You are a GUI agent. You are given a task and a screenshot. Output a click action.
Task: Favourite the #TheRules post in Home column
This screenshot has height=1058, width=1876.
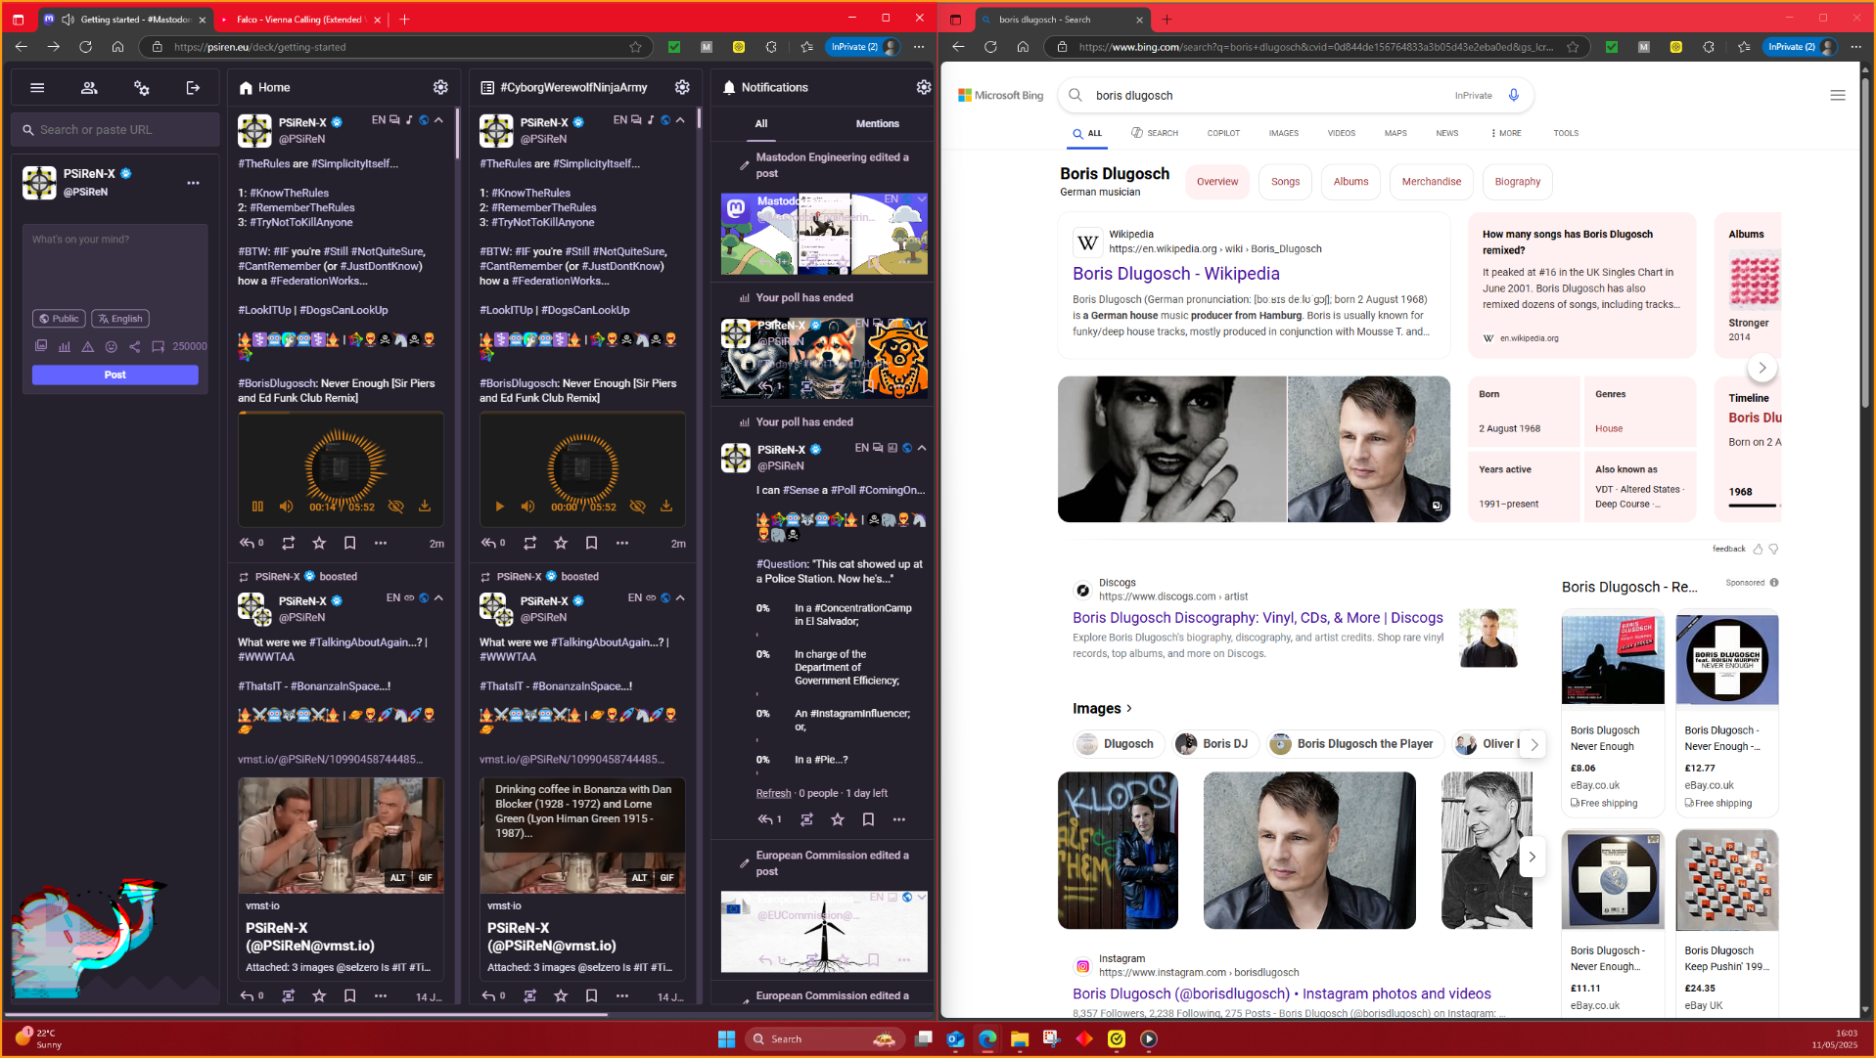pyautogui.click(x=319, y=543)
